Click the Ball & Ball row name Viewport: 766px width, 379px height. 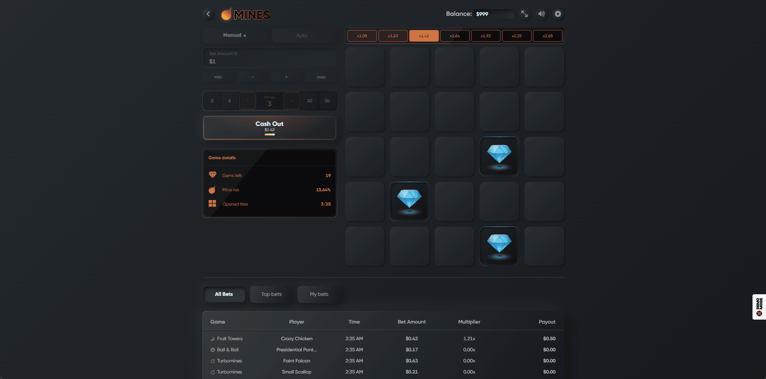(x=228, y=350)
